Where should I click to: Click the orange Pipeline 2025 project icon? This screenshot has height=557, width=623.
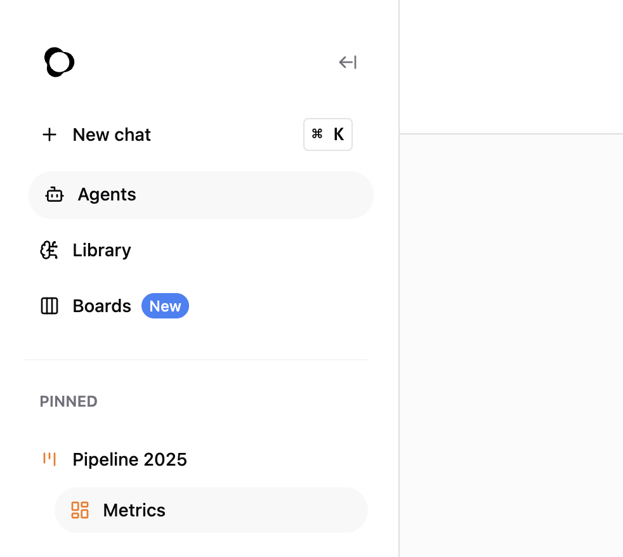click(x=49, y=459)
